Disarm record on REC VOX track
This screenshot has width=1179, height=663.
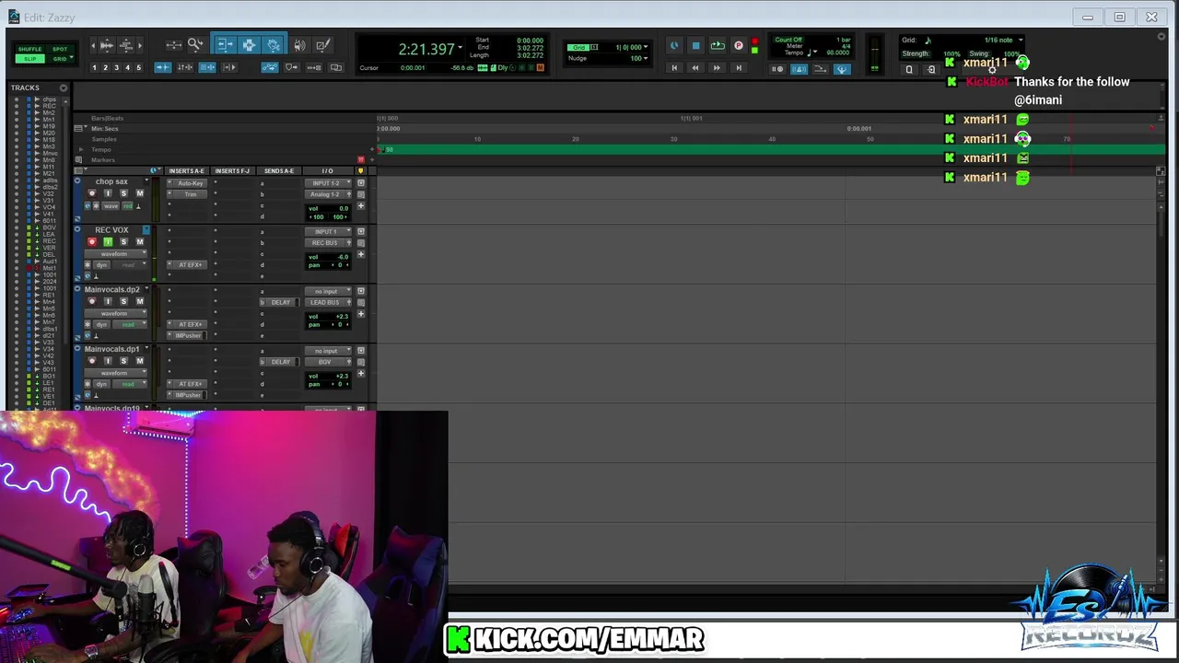91,242
